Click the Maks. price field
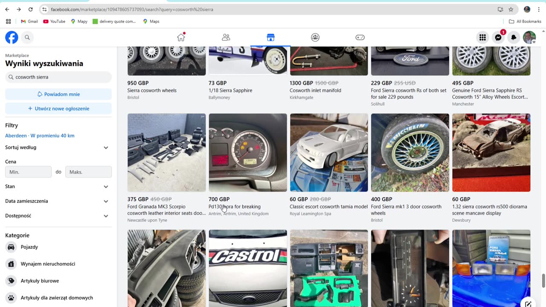 click(x=88, y=172)
